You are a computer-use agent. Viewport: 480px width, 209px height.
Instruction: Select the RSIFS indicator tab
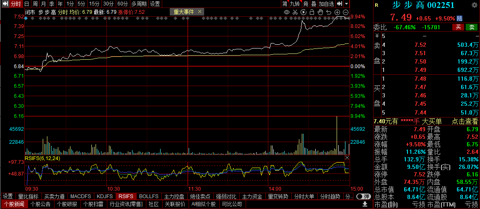coord(126,196)
